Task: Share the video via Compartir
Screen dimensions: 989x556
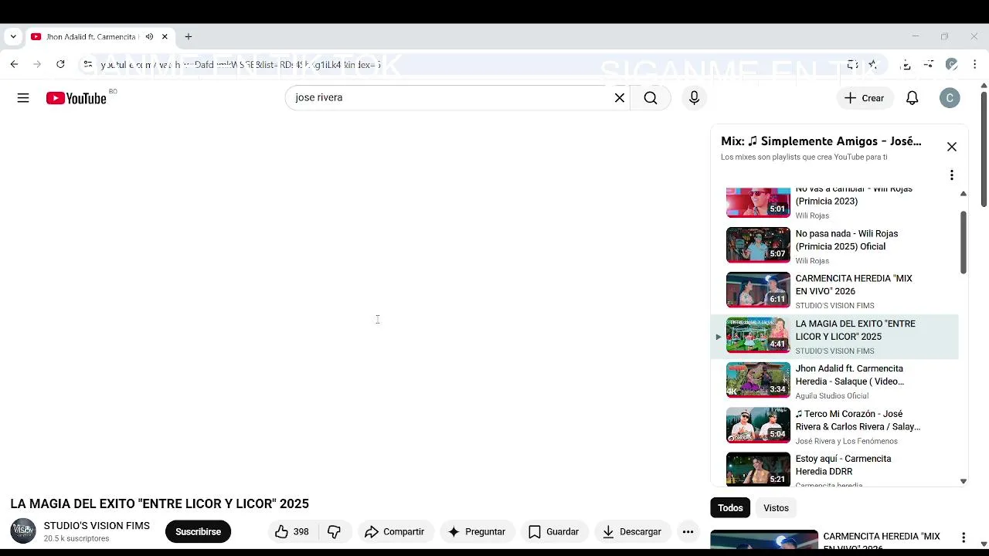Action: pyautogui.click(x=394, y=531)
